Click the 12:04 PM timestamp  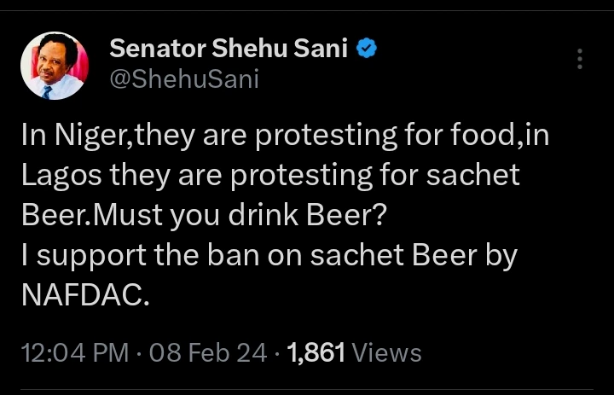(75, 352)
